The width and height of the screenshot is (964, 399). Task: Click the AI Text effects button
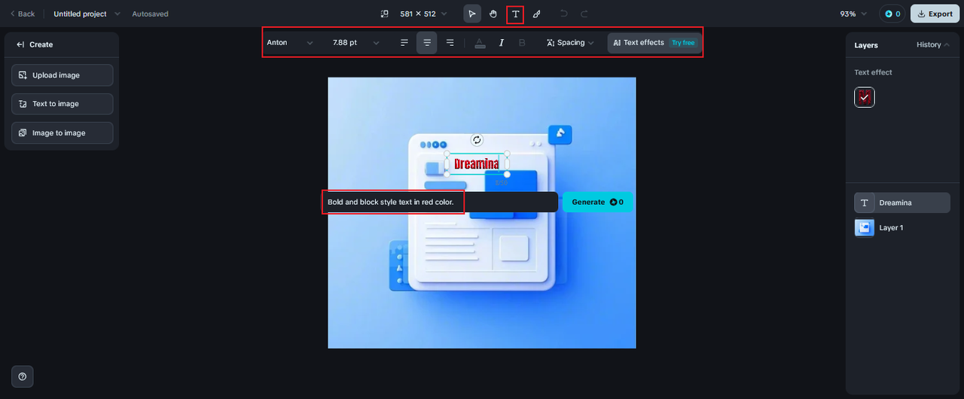(654, 43)
